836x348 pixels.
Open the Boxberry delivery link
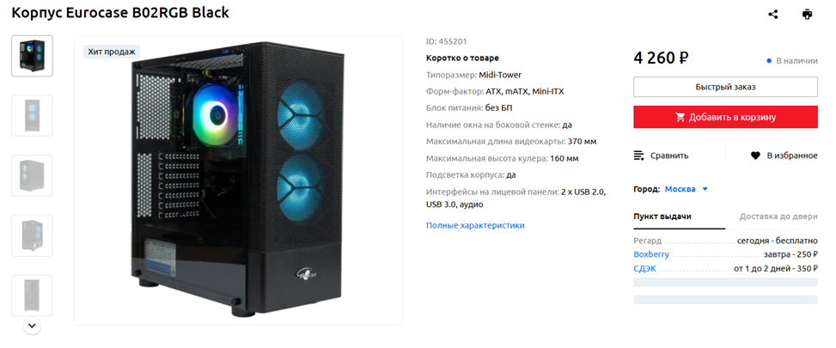click(x=651, y=254)
